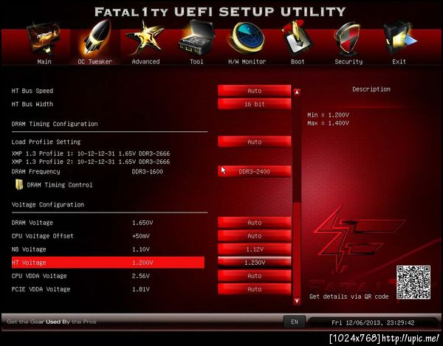Click the 1.650V DRAM voltage reading
The width and height of the screenshot is (443, 346).
[142, 223]
